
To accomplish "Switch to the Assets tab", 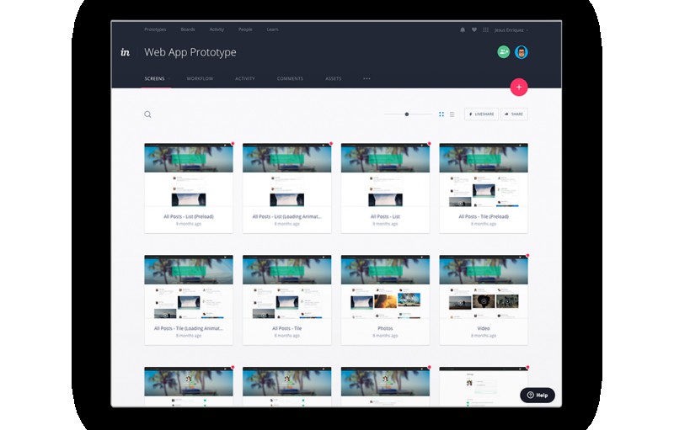I will (333, 78).
